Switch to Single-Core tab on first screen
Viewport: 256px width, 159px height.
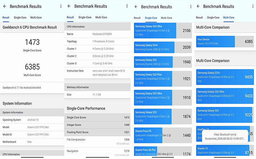20,18
